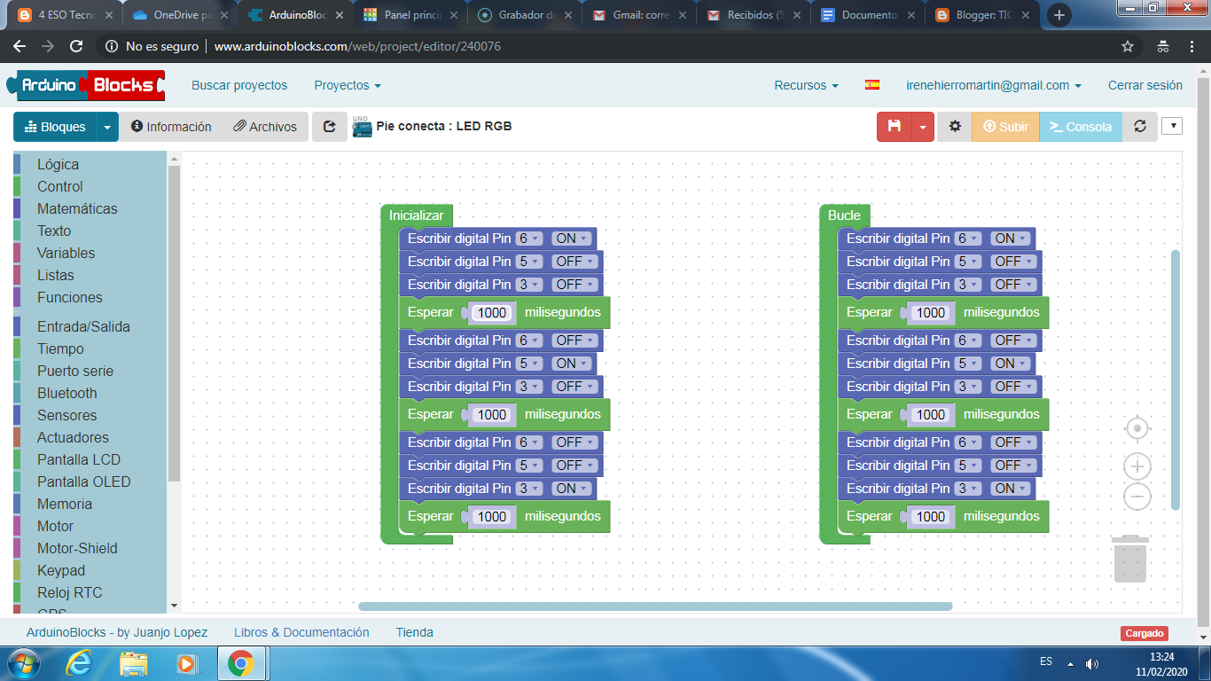The width and height of the screenshot is (1211, 681).
Task: Open the Información tab button
Action: pos(171,127)
